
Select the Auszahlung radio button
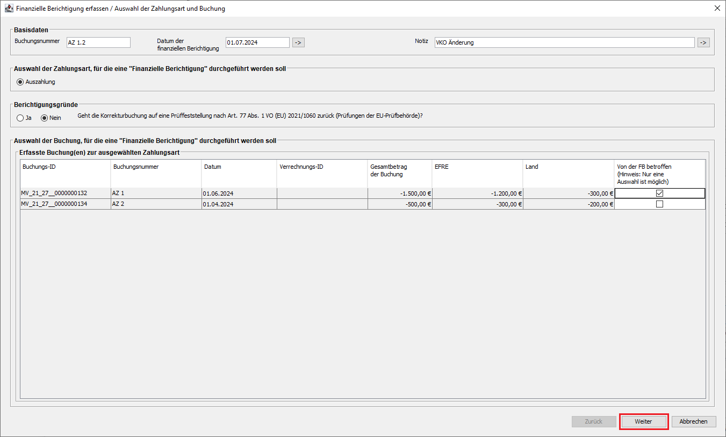pos(20,82)
